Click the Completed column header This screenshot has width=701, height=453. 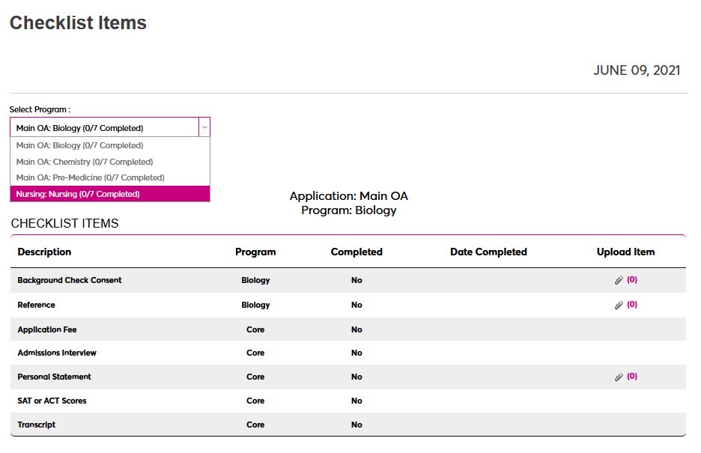(356, 252)
